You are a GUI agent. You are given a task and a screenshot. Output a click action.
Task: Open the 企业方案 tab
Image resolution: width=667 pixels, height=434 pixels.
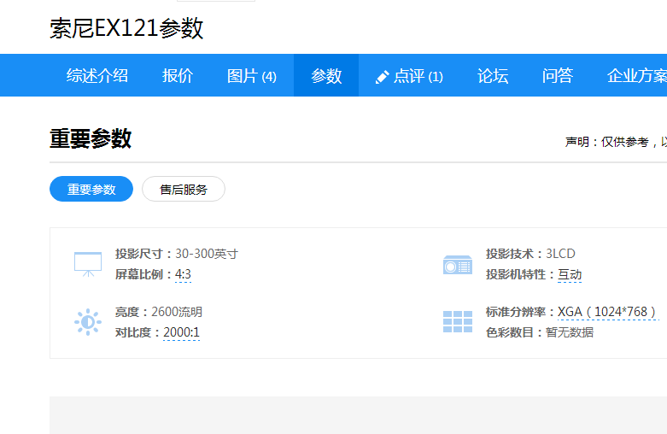[x=637, y=76]
